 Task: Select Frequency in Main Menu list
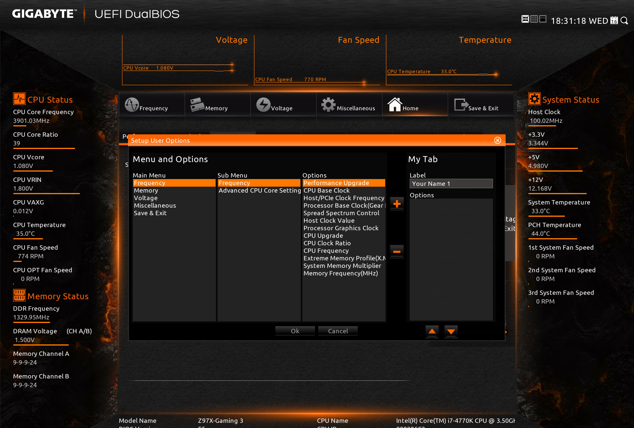point(174,183)
